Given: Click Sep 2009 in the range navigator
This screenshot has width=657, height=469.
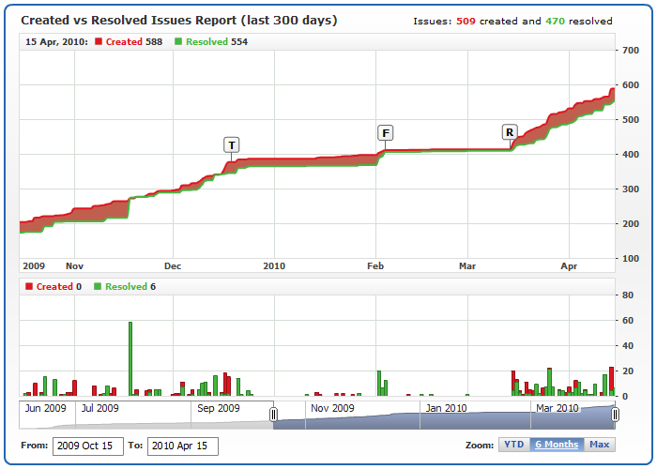Looking at the screenshot, I should point(219,408).
